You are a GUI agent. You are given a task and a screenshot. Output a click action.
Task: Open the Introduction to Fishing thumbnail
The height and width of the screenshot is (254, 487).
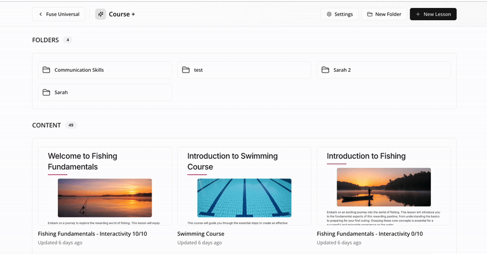[x=384, y=186]
